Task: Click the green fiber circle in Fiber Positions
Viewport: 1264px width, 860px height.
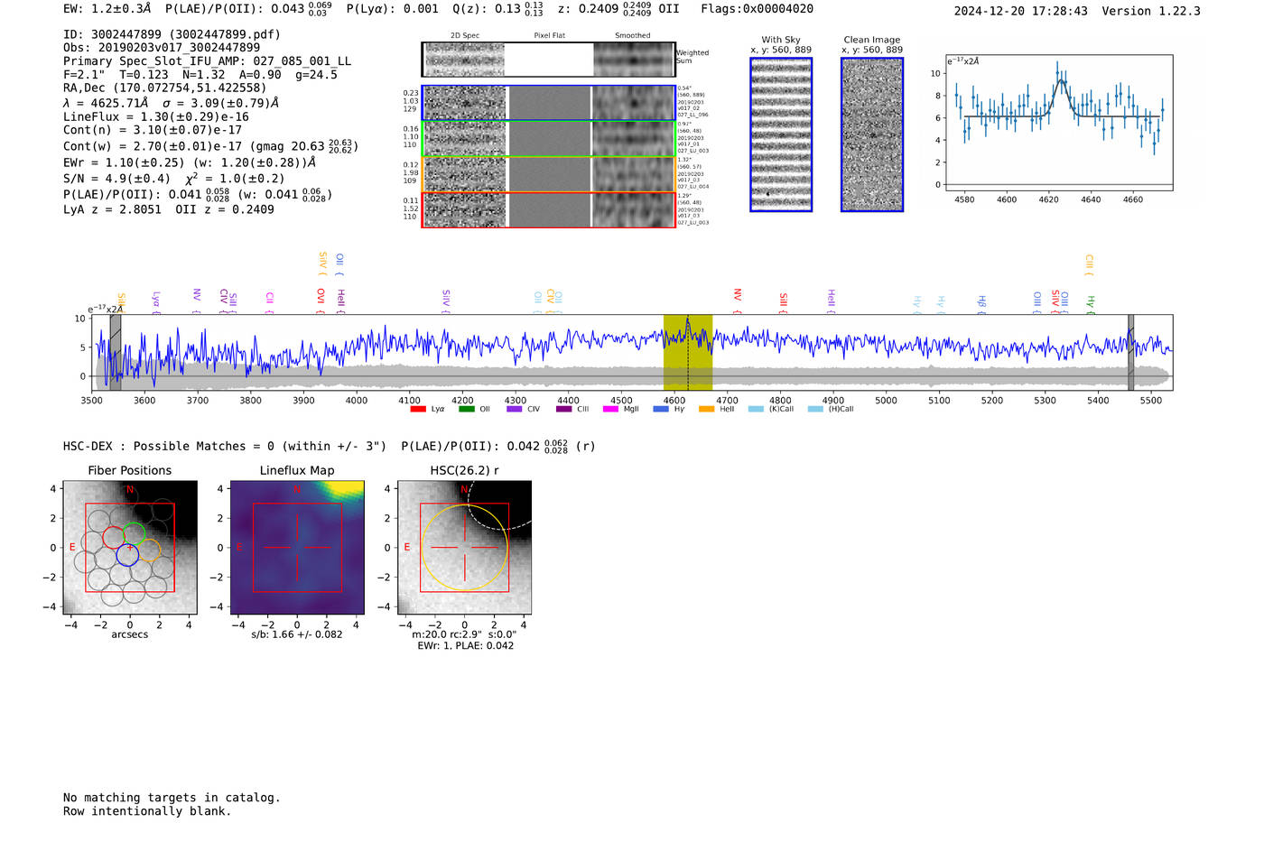Action: pyautogui.click(x=135, y=533)
